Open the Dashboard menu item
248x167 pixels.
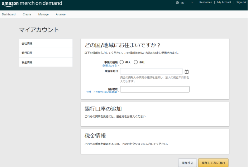coord(9,14)
